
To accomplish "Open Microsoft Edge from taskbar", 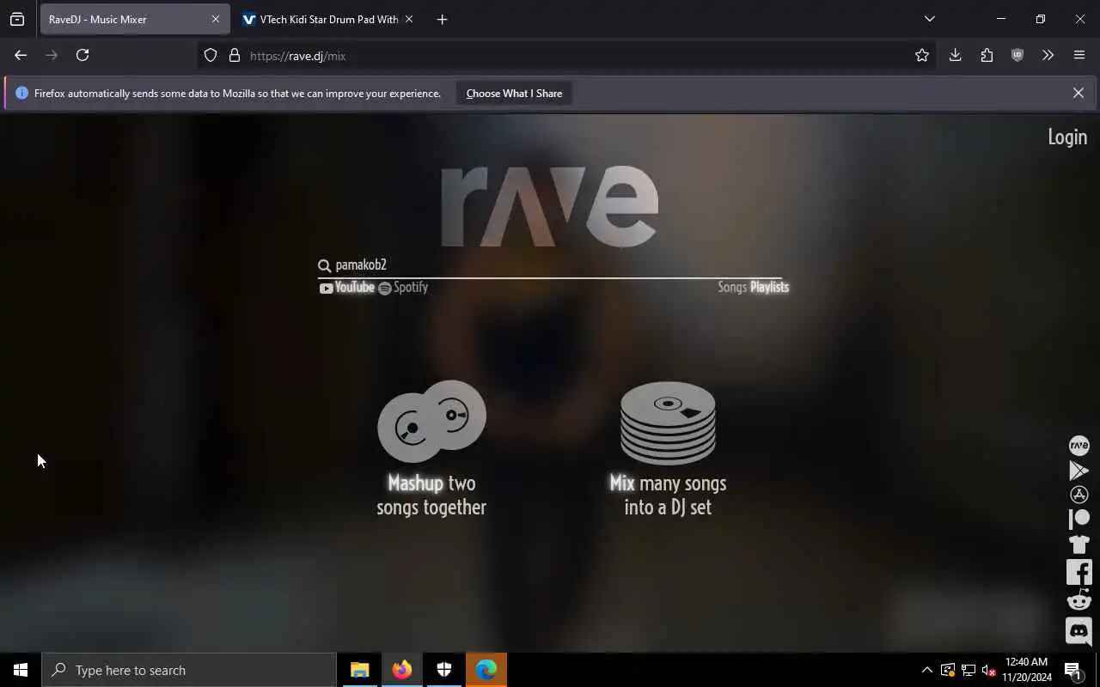I will coord(486,670).
